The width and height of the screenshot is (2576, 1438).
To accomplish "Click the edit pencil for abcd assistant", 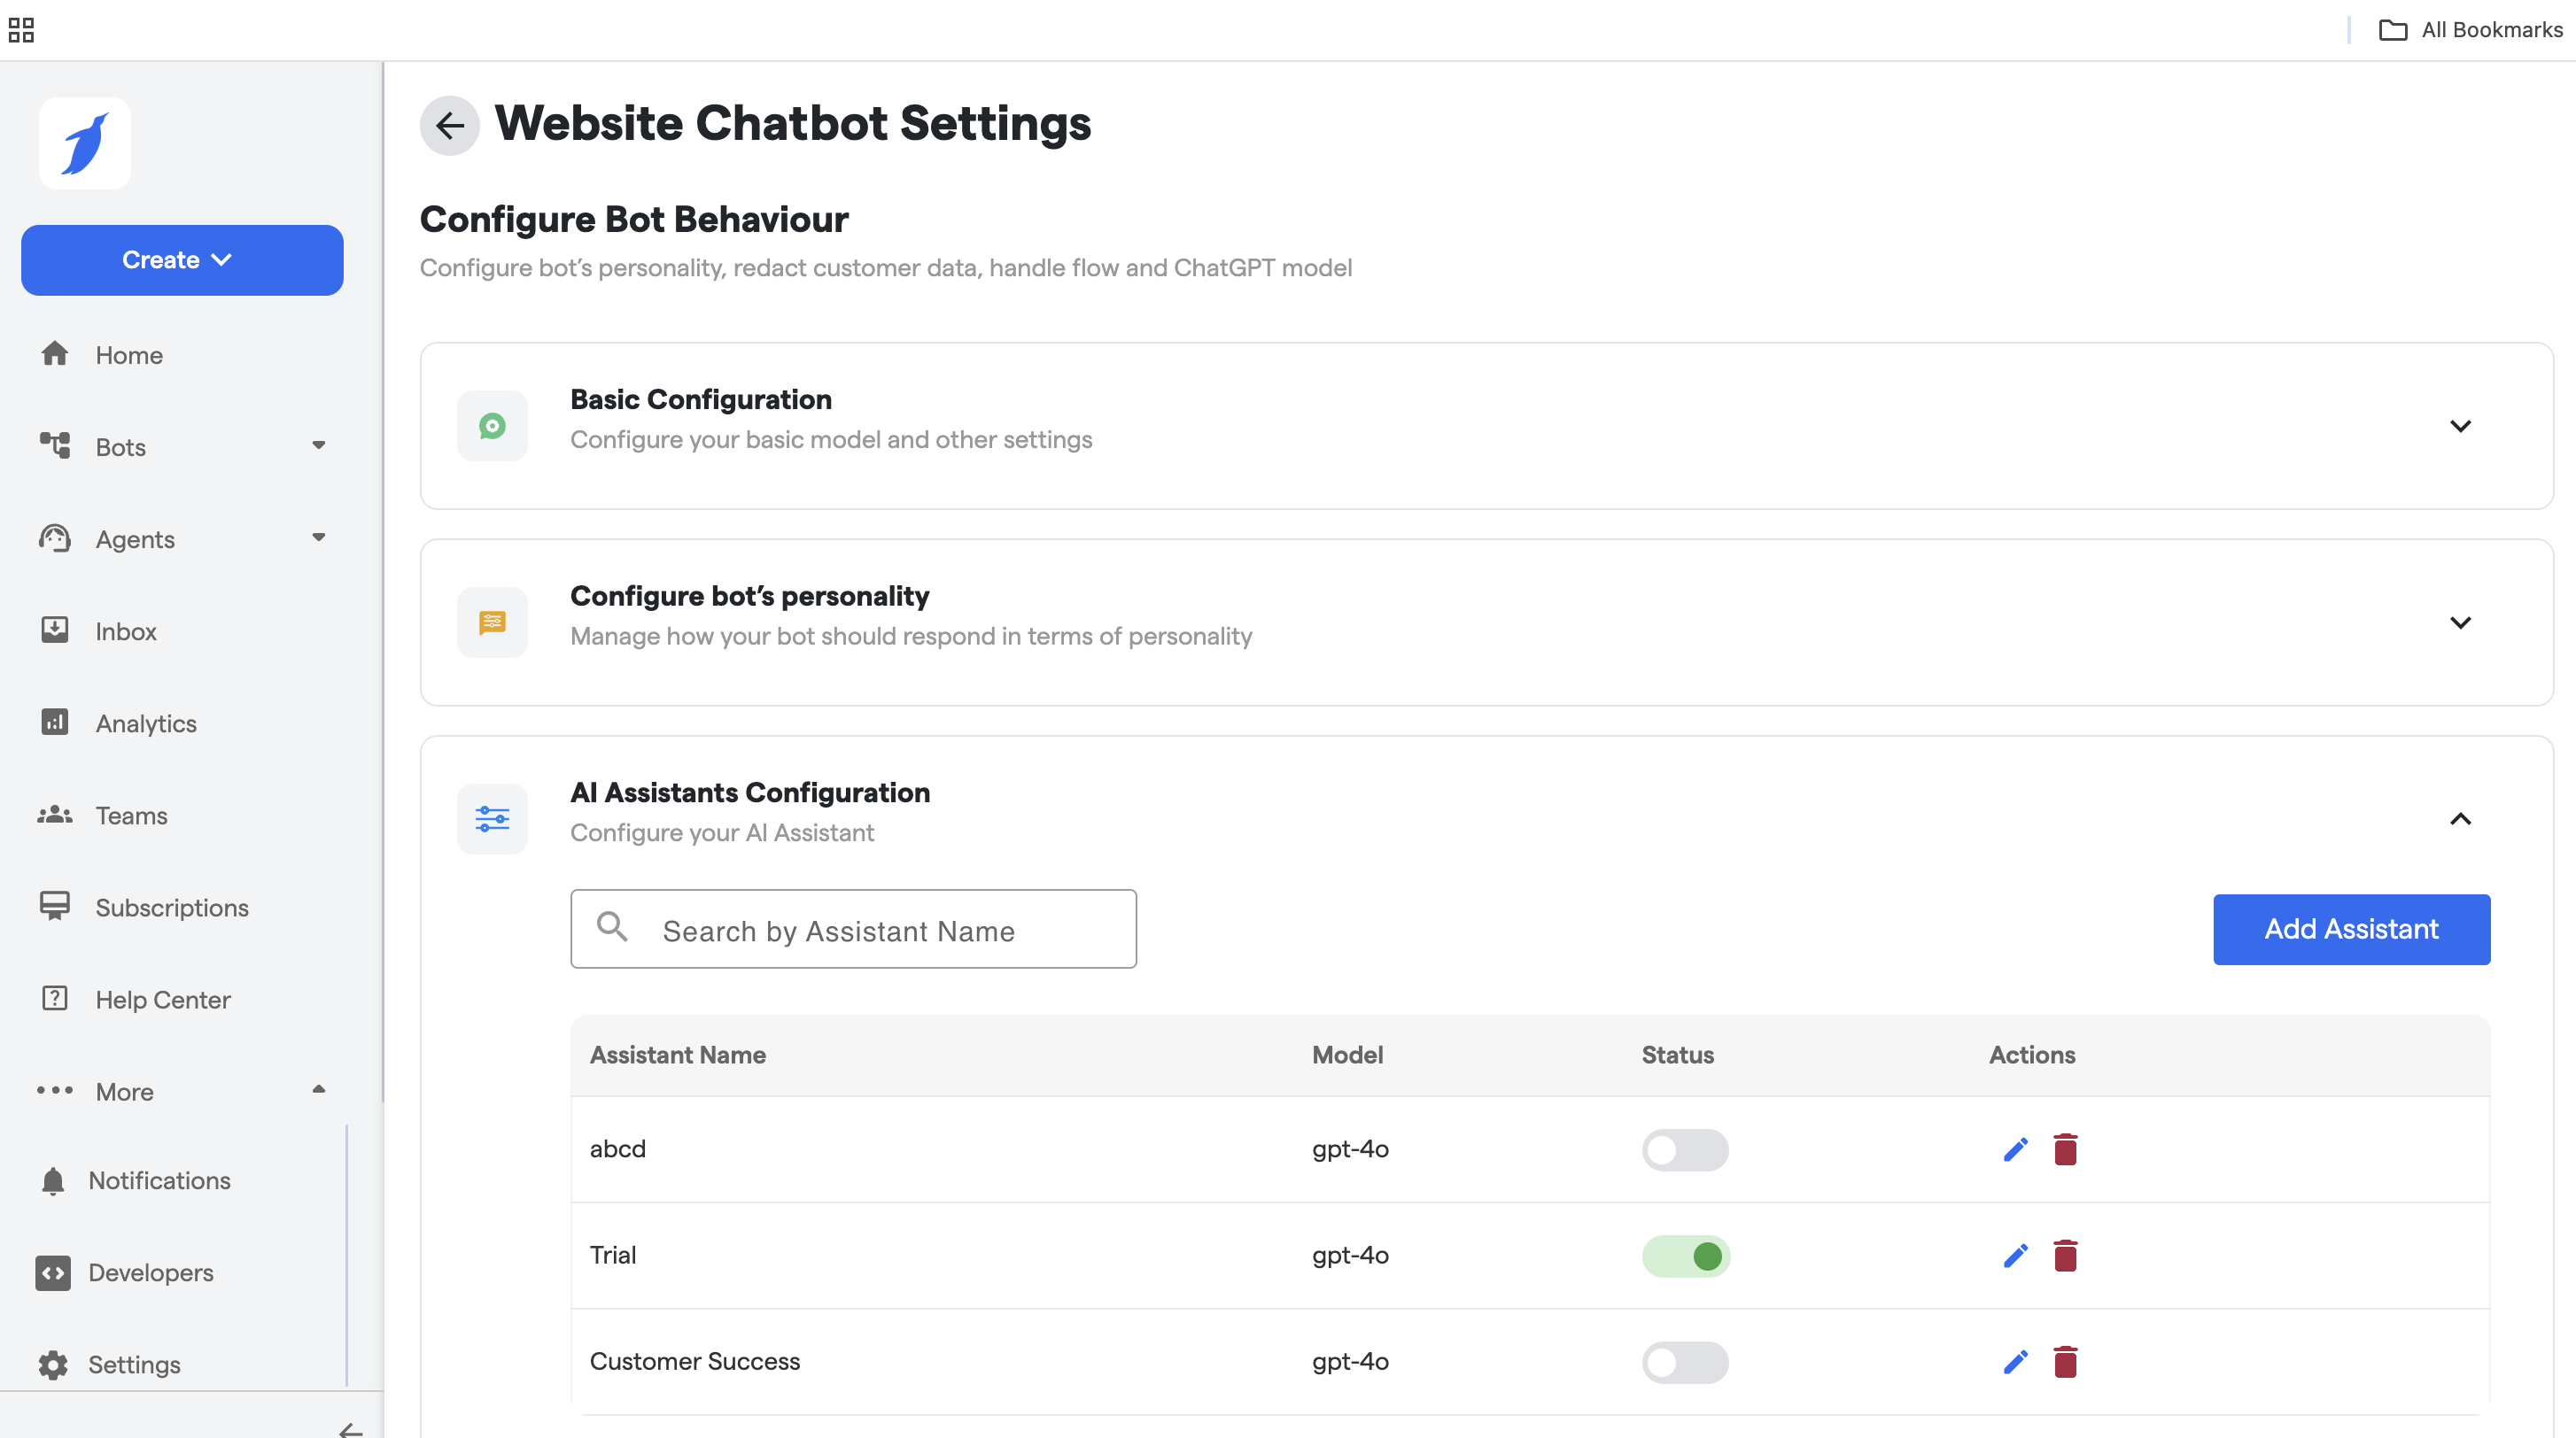I will click(2015, 1149).
